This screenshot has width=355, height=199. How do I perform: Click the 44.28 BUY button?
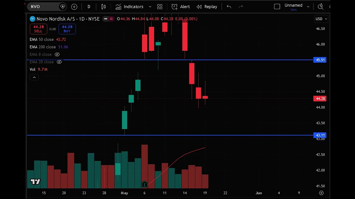pos(67,29)
